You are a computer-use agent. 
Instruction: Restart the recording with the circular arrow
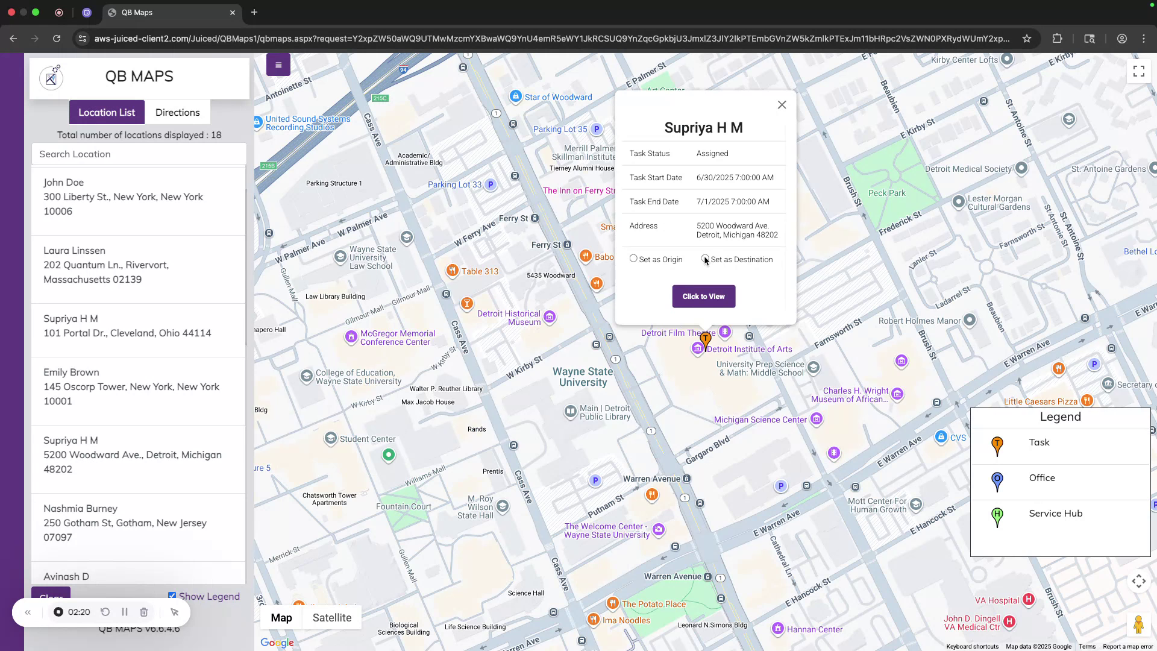(x=105, y=612)
